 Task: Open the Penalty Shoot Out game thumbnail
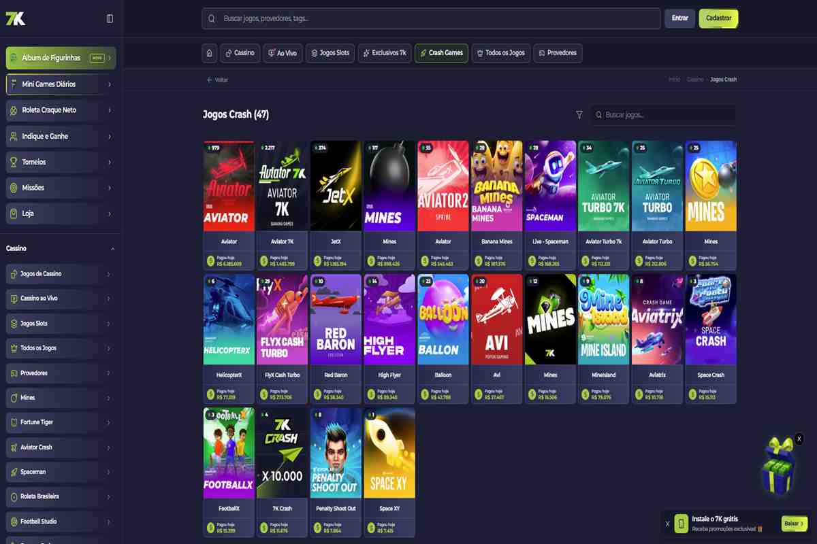[336, 453]
